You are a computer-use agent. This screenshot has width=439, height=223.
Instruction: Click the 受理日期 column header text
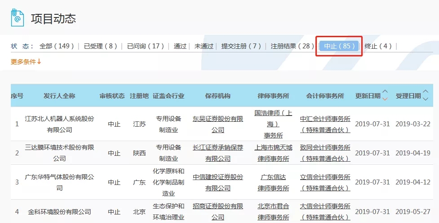click(408, 96)
